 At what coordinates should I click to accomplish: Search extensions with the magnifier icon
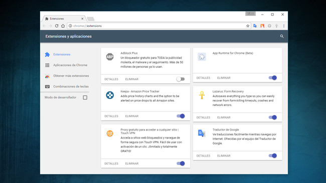[x=282, y=36]
